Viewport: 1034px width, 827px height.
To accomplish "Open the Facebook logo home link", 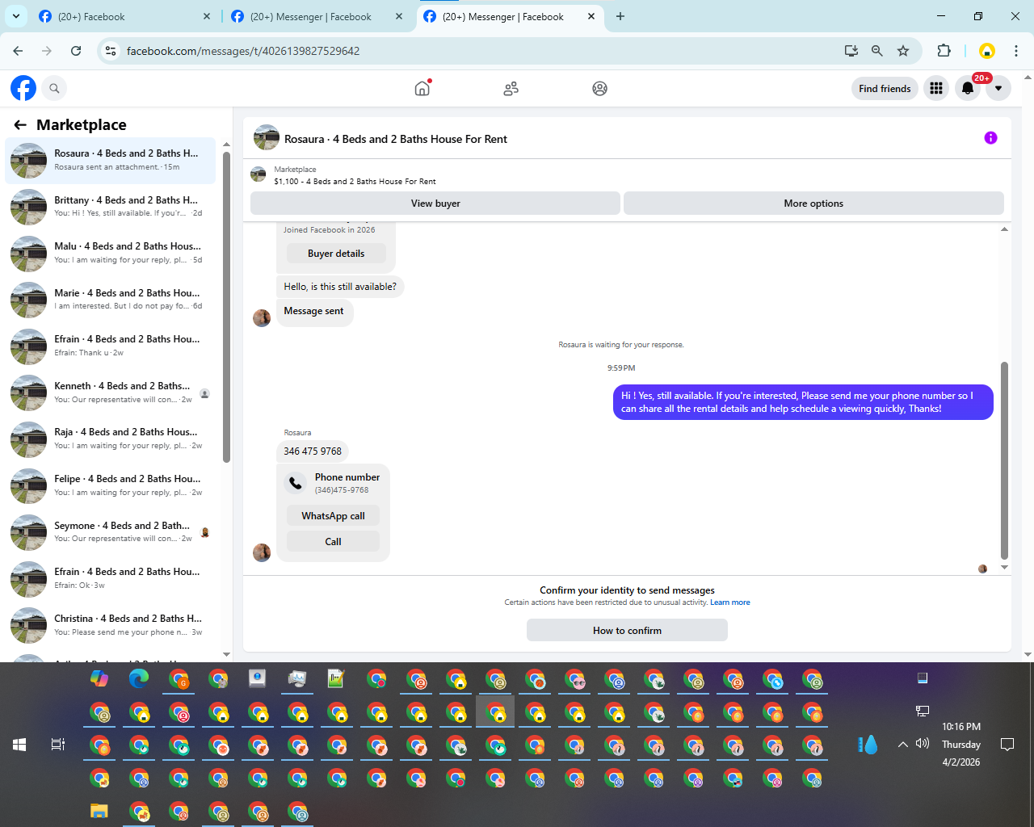I will click(x=23, y=88).
